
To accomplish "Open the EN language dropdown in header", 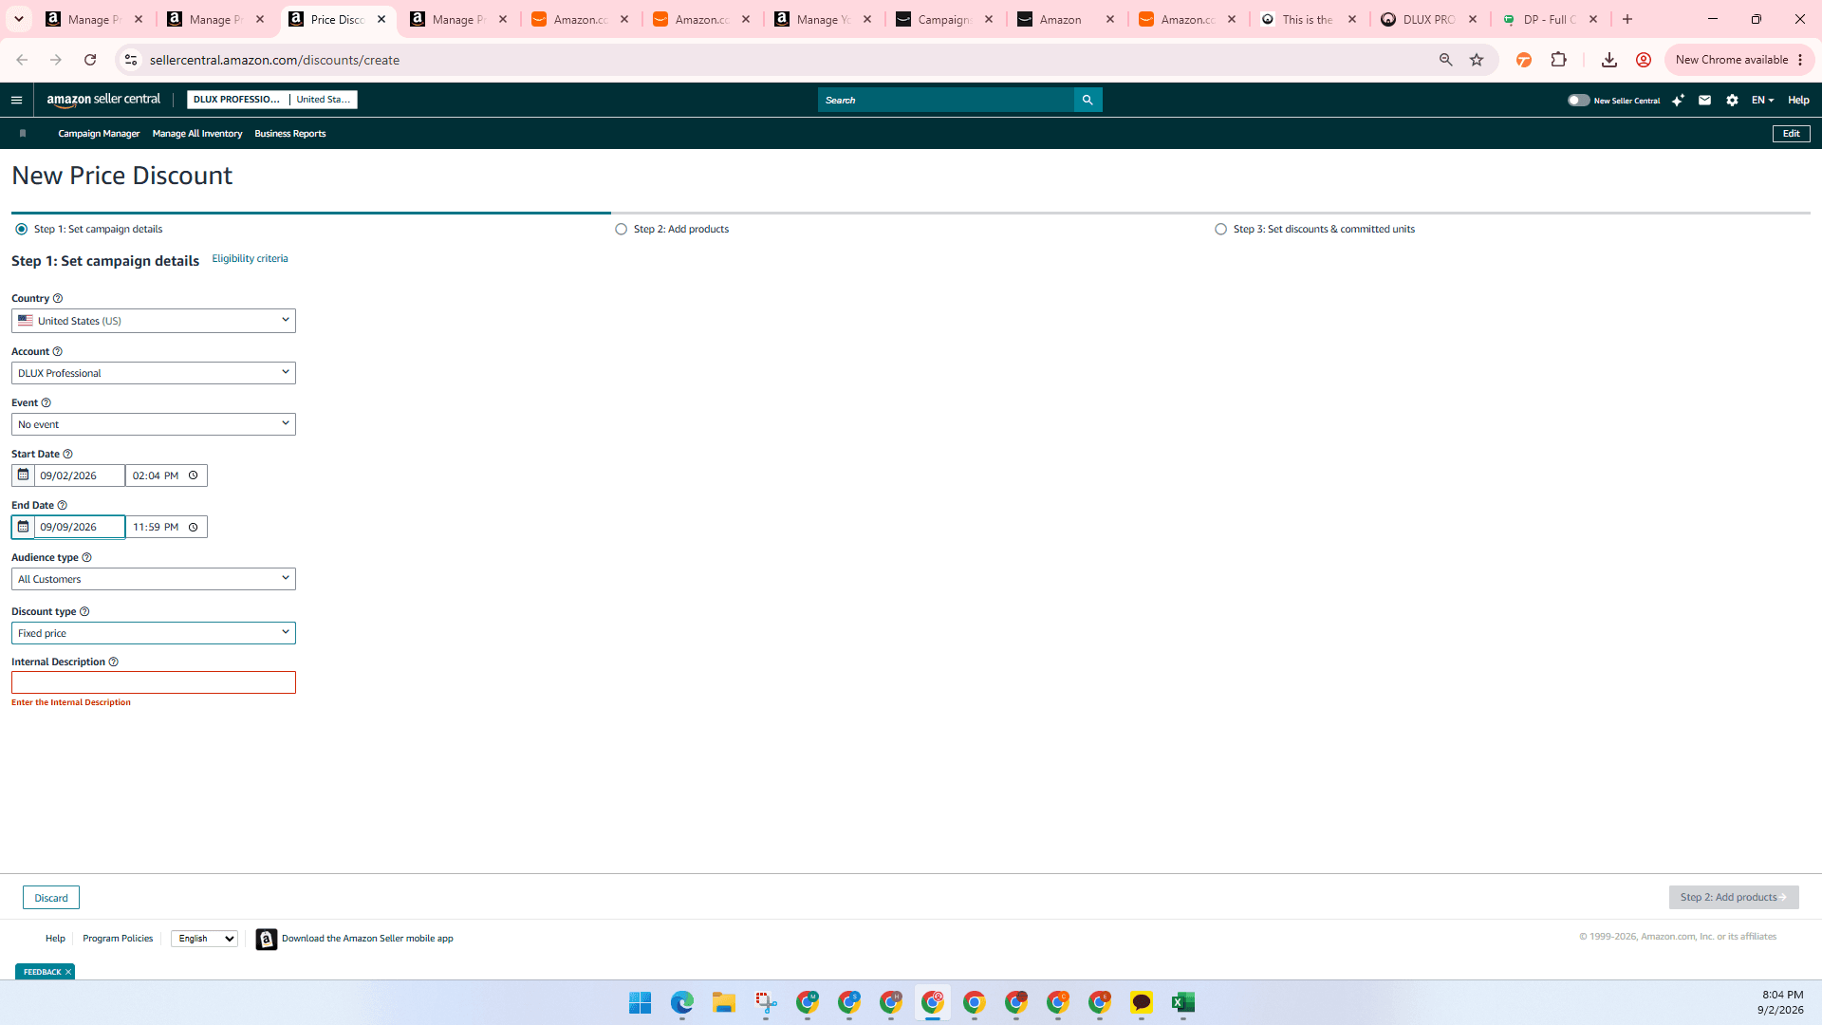I will point(1762,100).
